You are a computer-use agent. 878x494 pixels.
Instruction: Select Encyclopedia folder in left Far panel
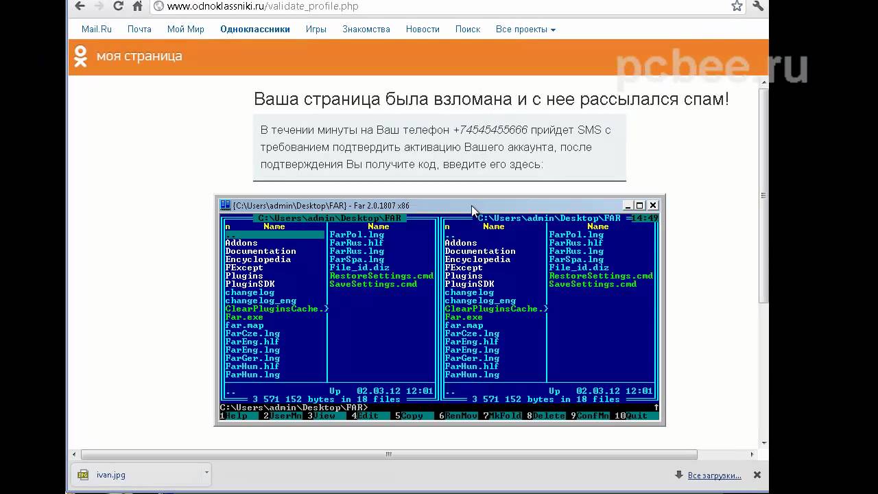(x=258, y=259)
